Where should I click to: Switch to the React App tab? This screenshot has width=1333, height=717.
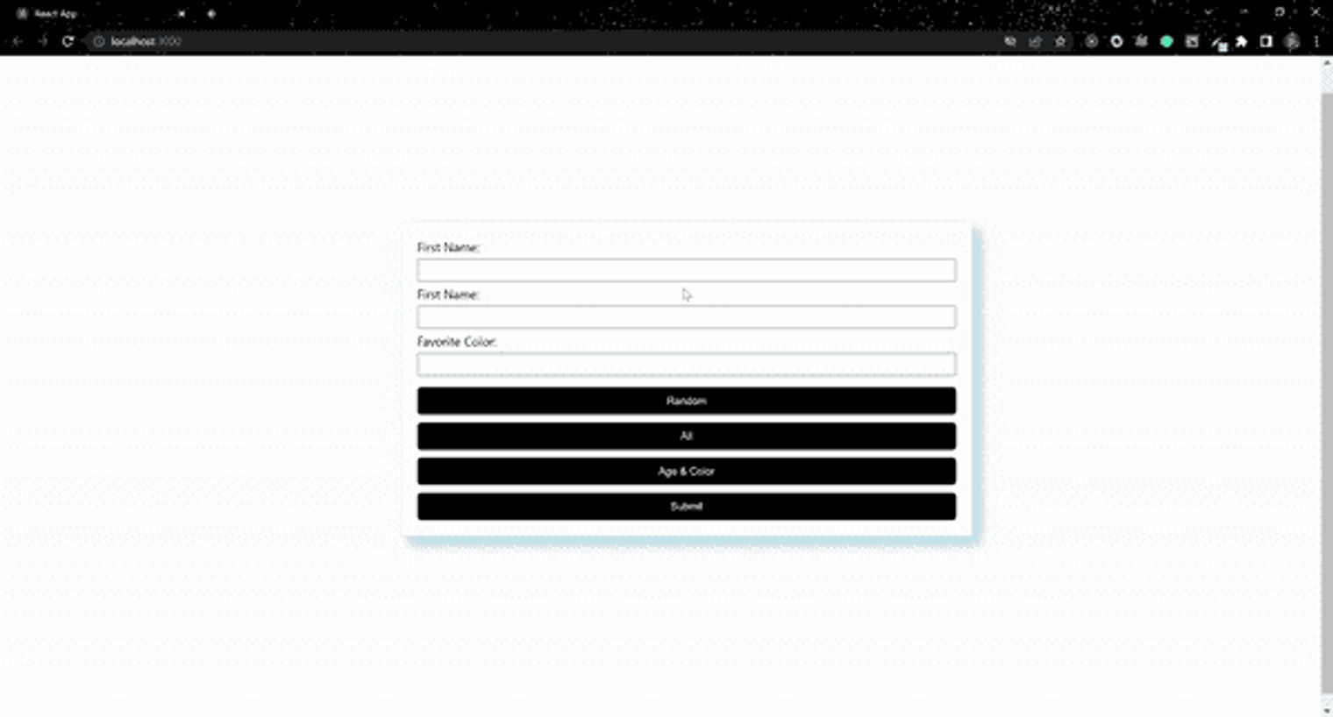[96, 14]
